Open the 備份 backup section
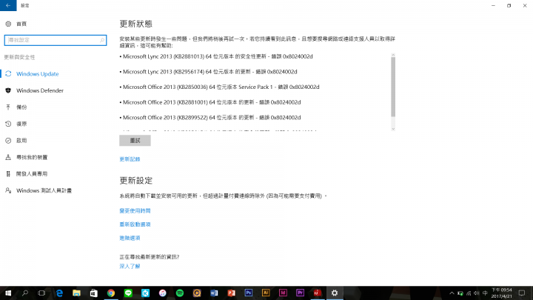Screen dimensions: 533x300 [21, 107]
